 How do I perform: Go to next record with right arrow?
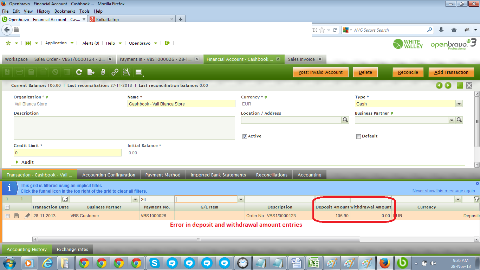[x=448, y=85]
